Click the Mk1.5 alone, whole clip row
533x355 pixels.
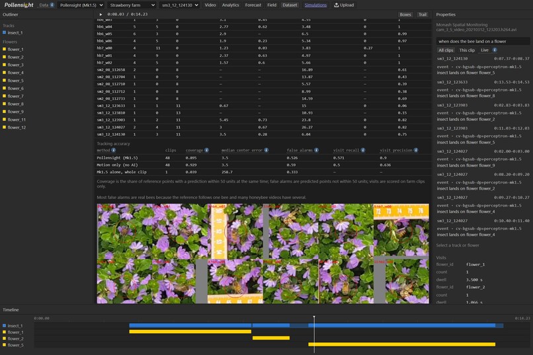(x=263, y=172)
